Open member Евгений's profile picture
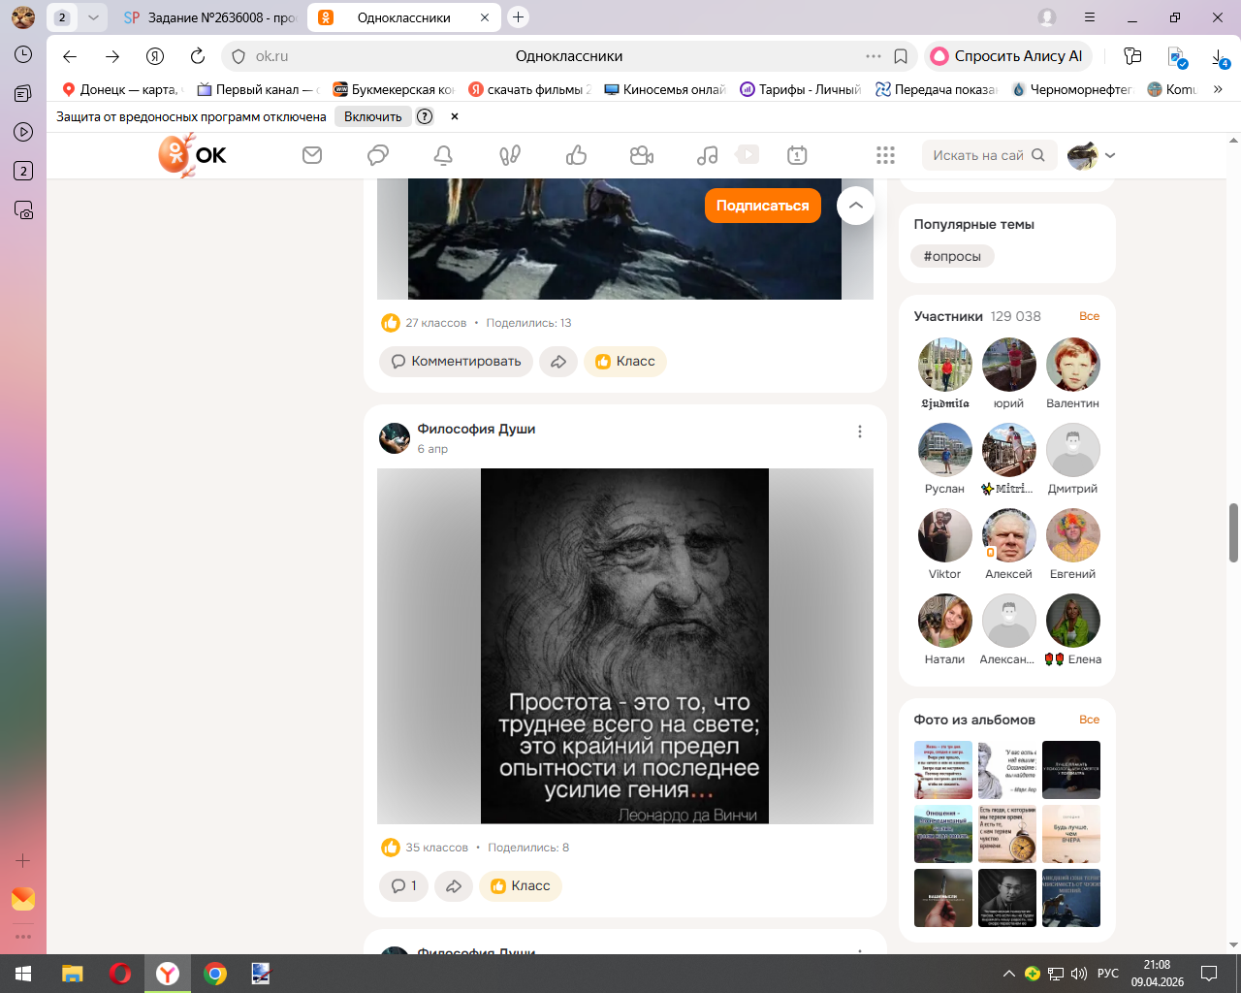This screenshot has height=993, width=1241. (x=1073, y=535)
